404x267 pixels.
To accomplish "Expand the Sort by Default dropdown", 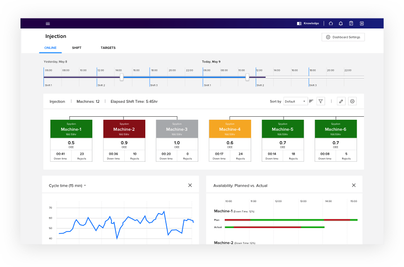I will [x=295, y=101].
